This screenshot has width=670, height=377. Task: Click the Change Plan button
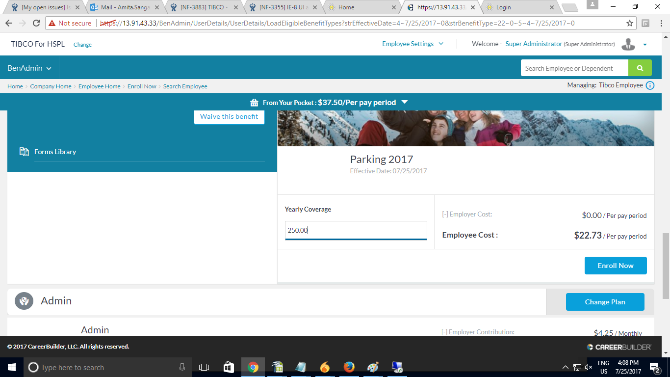pos(605,302)
